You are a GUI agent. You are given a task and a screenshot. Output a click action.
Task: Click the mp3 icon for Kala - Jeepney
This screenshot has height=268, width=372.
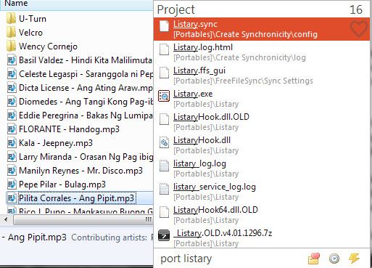(12, 143)
